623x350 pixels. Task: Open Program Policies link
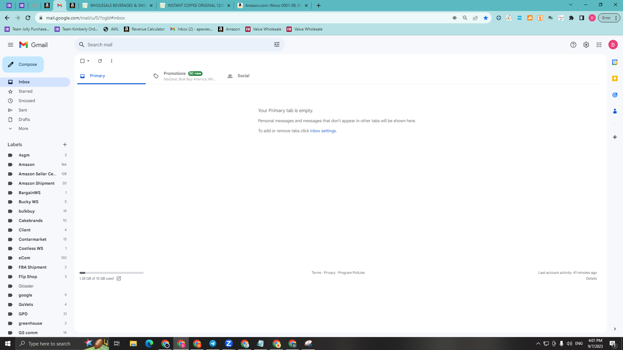pyautogui.click(x=351, y=273)
